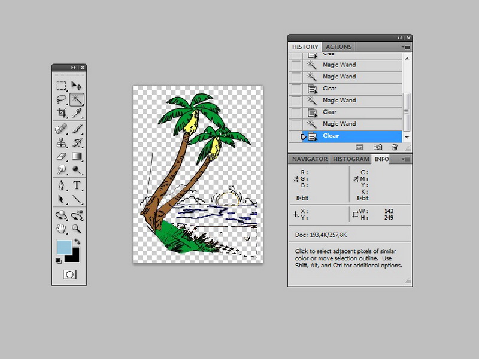Screen dimensions: 479x359
Task: Select the Horizontal Type tool
Action: 77,185
